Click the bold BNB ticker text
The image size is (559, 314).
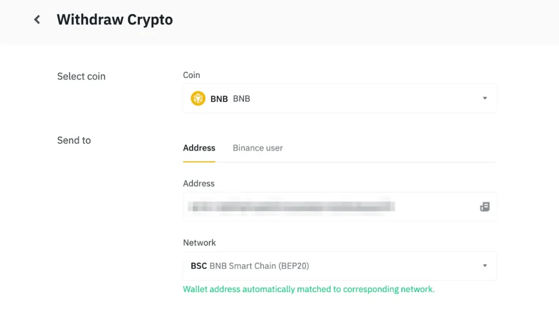(219, 99)
